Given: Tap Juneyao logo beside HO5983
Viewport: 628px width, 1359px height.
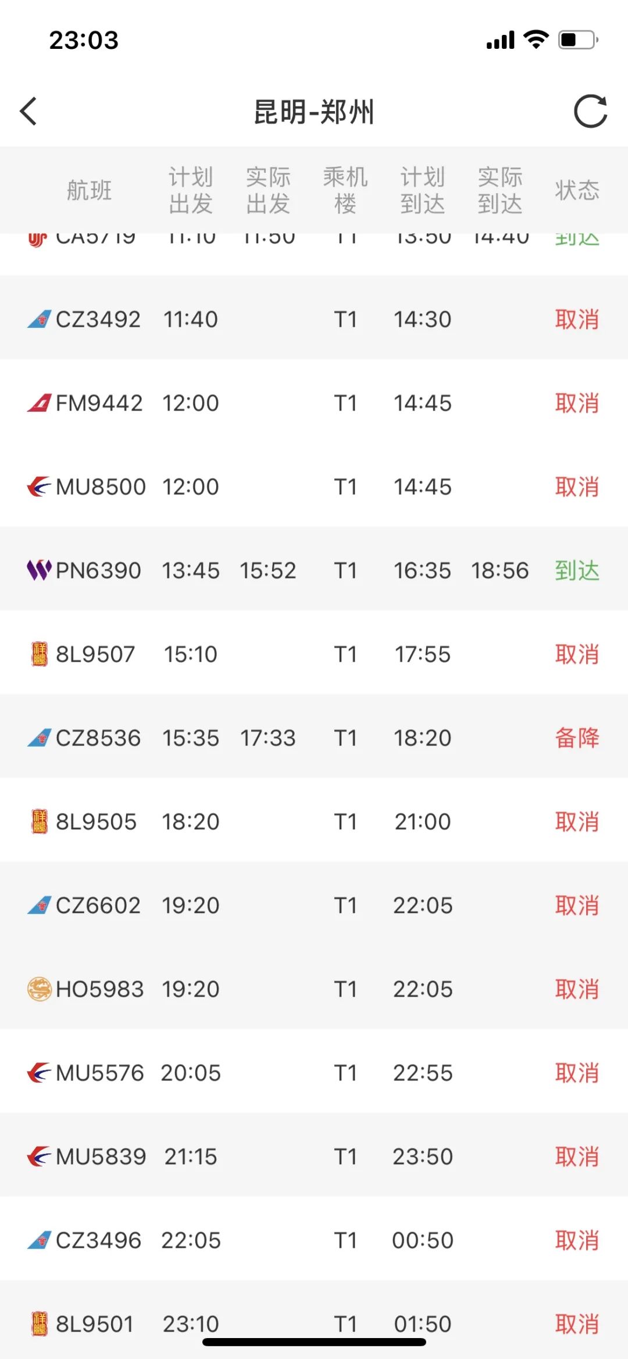Looking at the screenshot, I should pos(39,989).
